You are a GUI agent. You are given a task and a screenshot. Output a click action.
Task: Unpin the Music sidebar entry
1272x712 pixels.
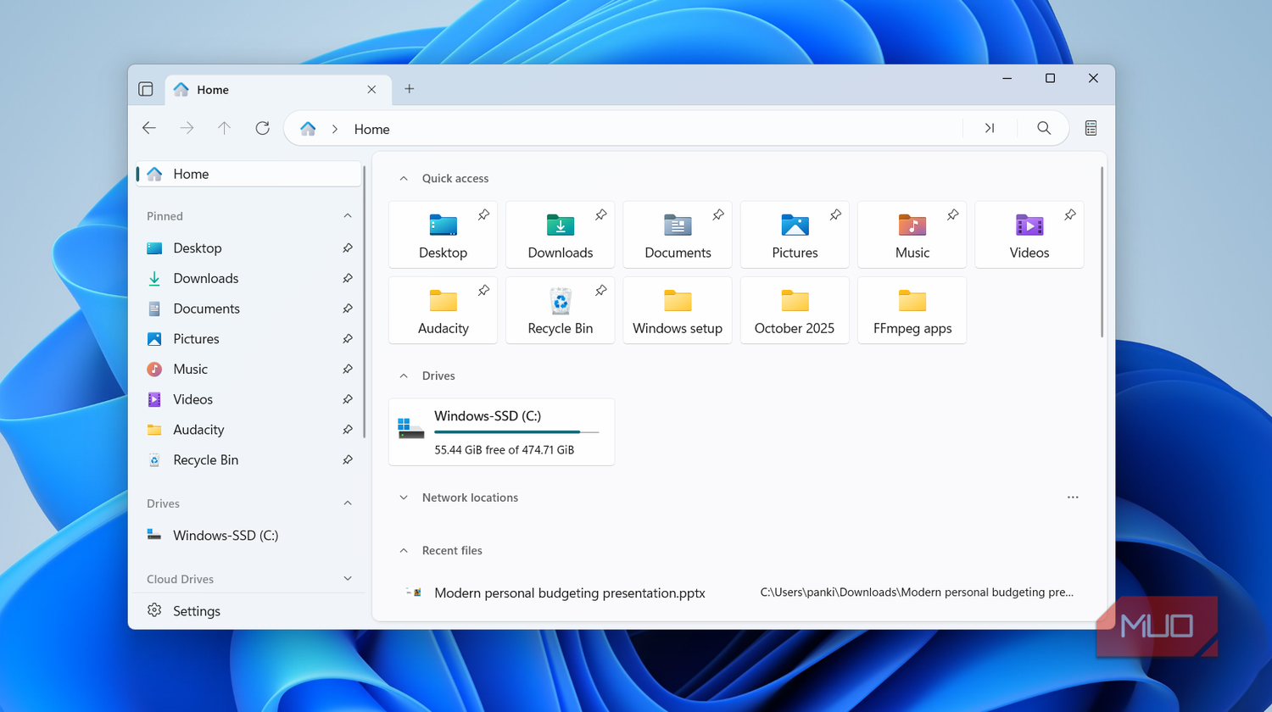tap(348, 370)
